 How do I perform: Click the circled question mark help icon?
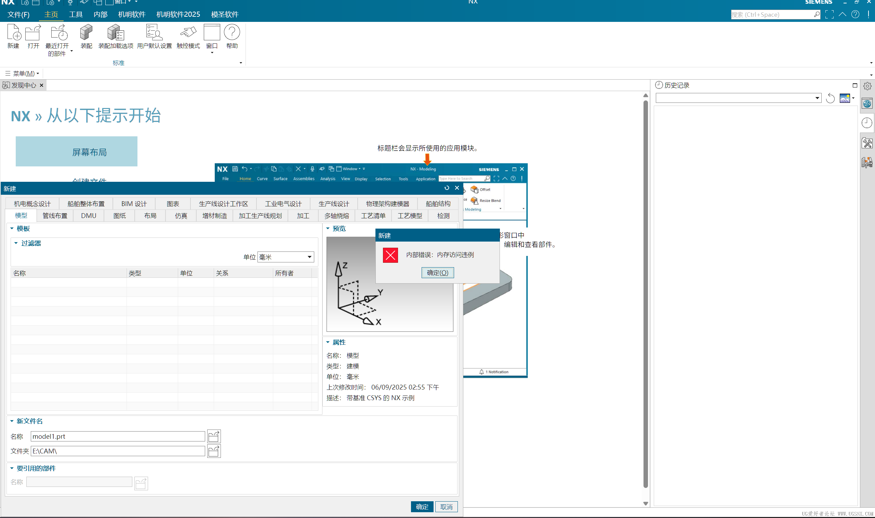(x=855, y=14)
